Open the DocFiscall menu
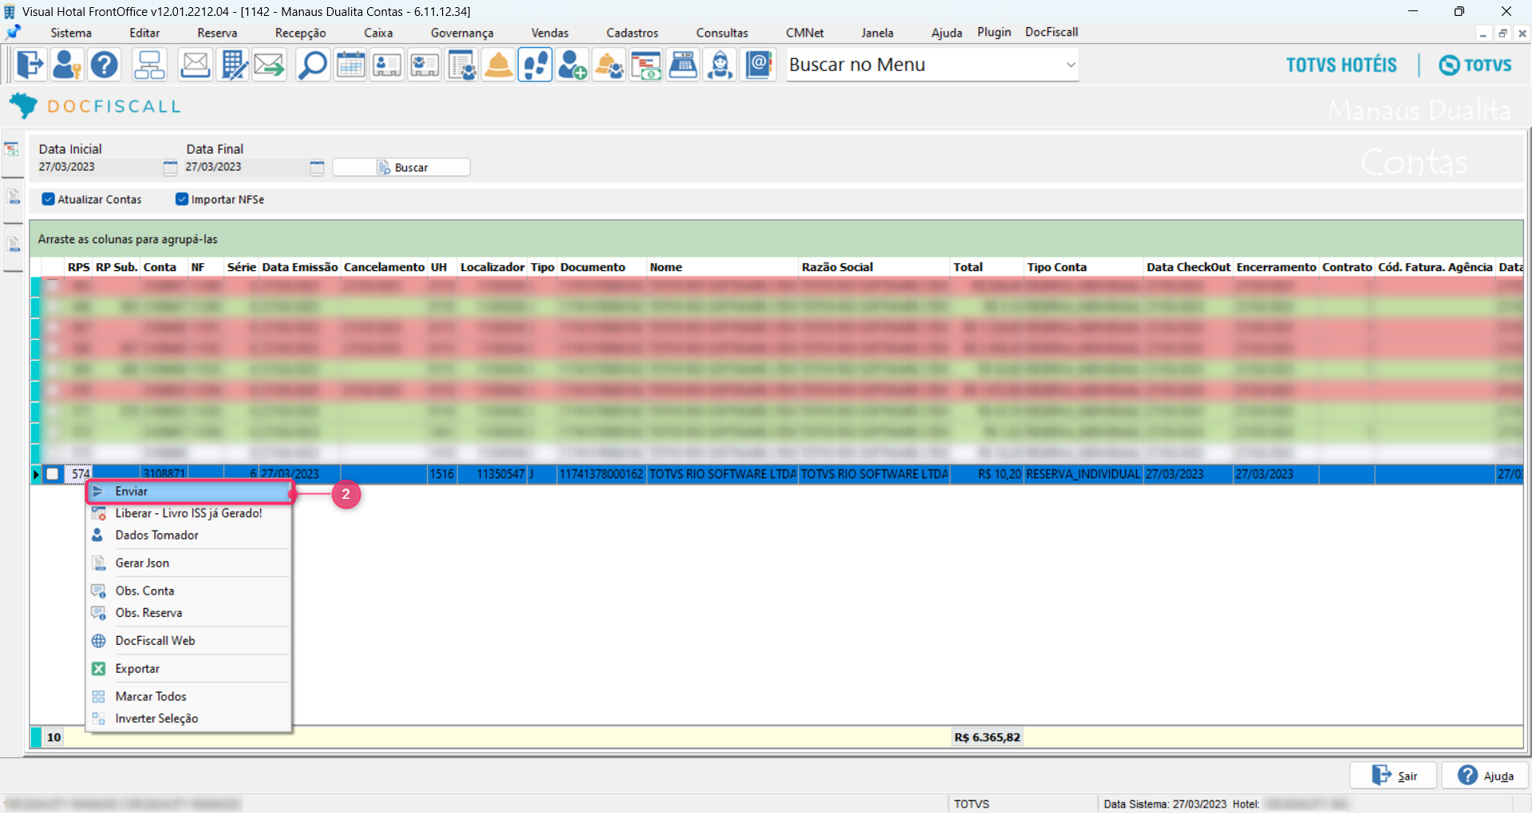Image resolution: width=1532 pixels, height=813 pixels. click(x=1052, y=32)
